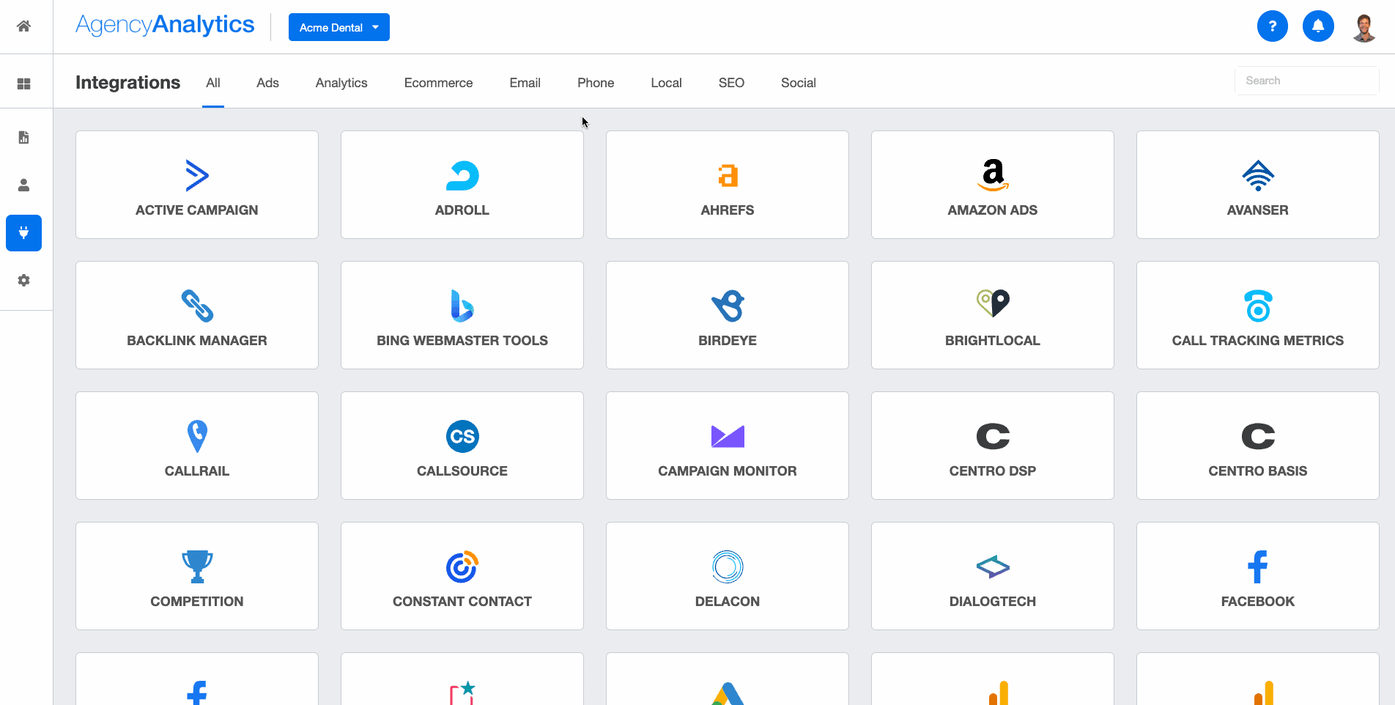This screenshot has height=705, width=1395.
Task: Choose the Facebook integration card
Action: (x=1257, y=576)
